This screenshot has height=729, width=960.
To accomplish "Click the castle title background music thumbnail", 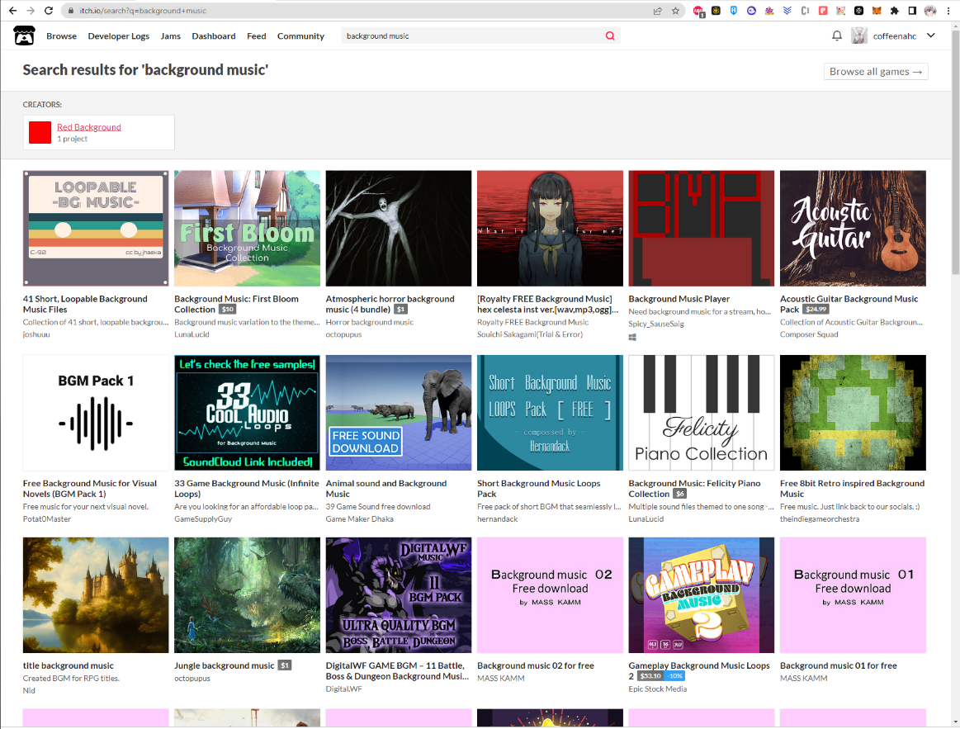I will (96, 595).
